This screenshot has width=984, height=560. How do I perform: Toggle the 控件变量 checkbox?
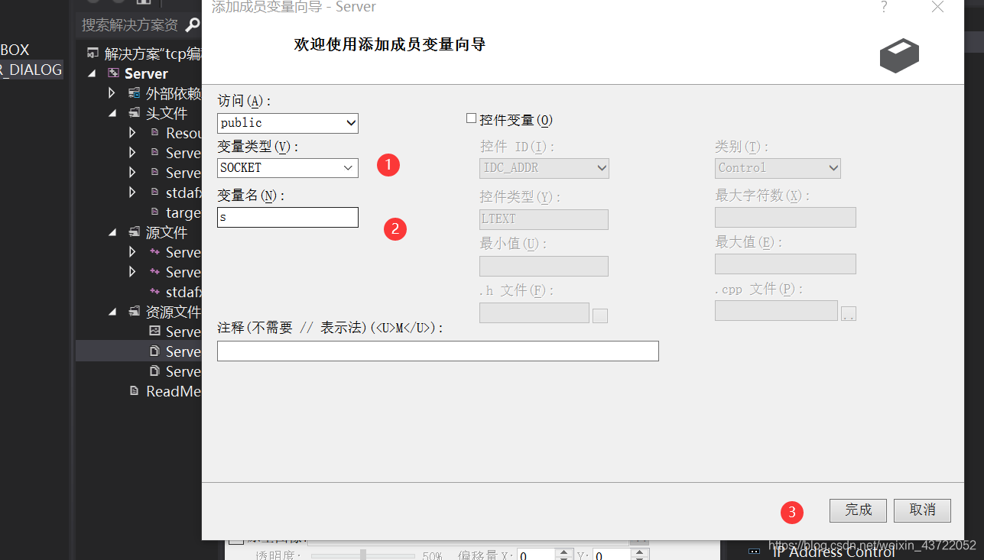coord(471,119)
